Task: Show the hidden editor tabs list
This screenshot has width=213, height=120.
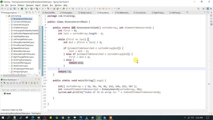Action: tap(187, 12)
